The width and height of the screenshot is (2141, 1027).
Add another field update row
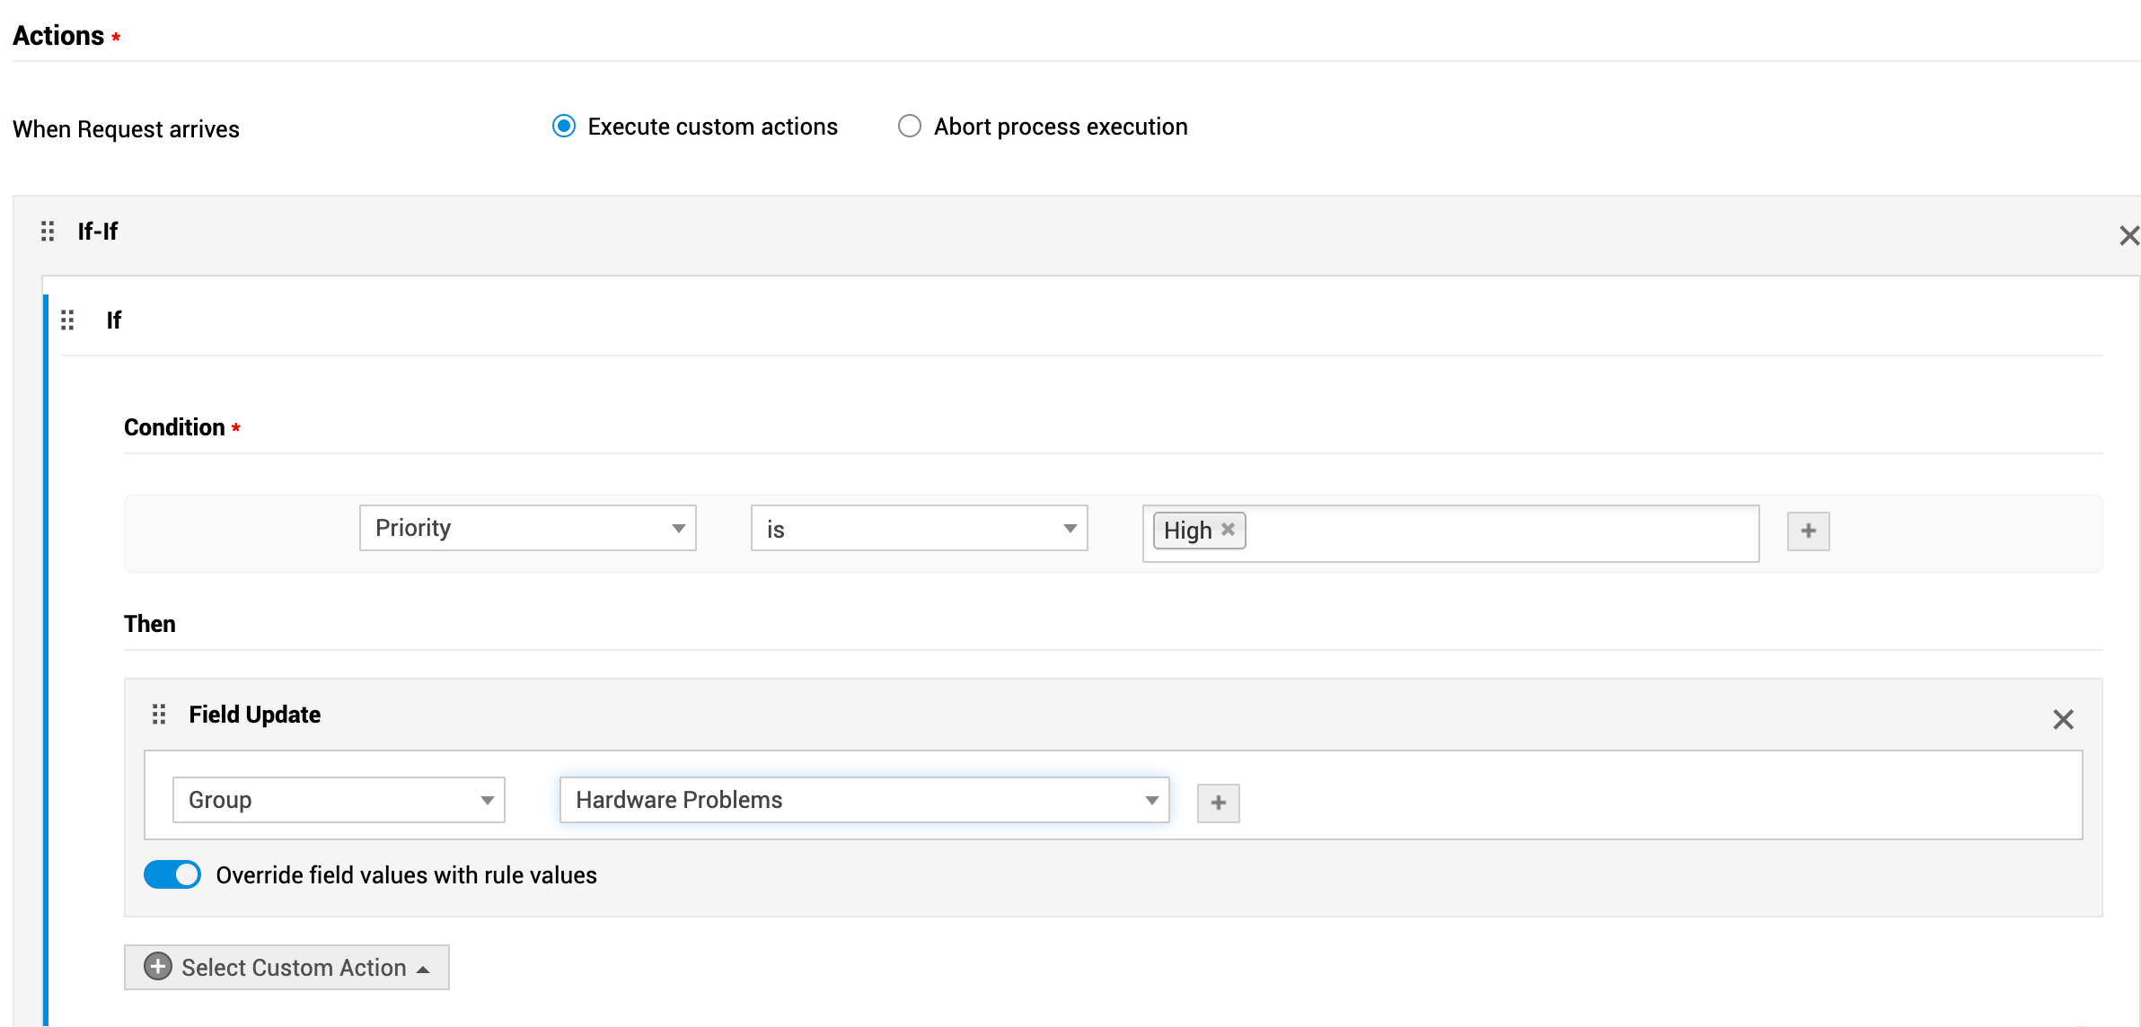coord(1218,803)
